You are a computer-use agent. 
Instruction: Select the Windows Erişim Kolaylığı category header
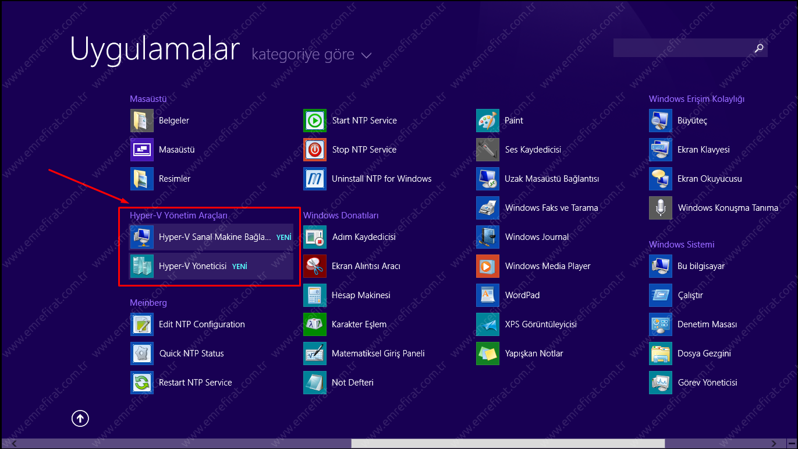[696, 99]
